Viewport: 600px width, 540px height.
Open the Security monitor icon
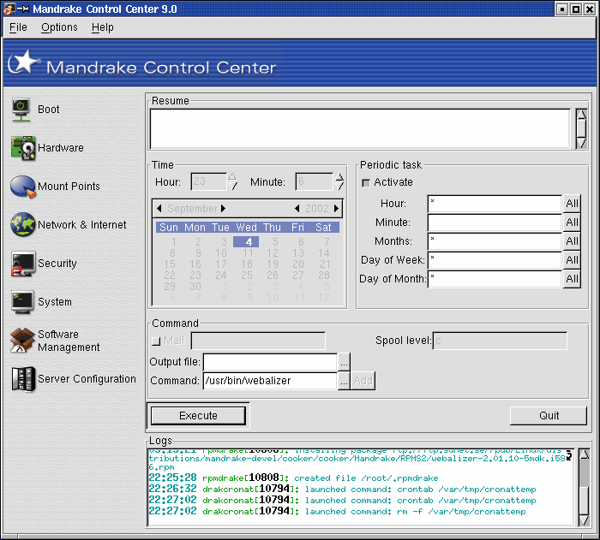coord(23,264)
